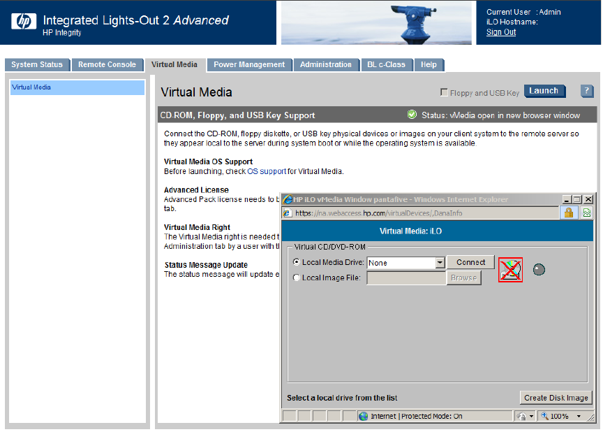
Task: Open the Local Media Drive dropdown
Action: pos(440,263)
